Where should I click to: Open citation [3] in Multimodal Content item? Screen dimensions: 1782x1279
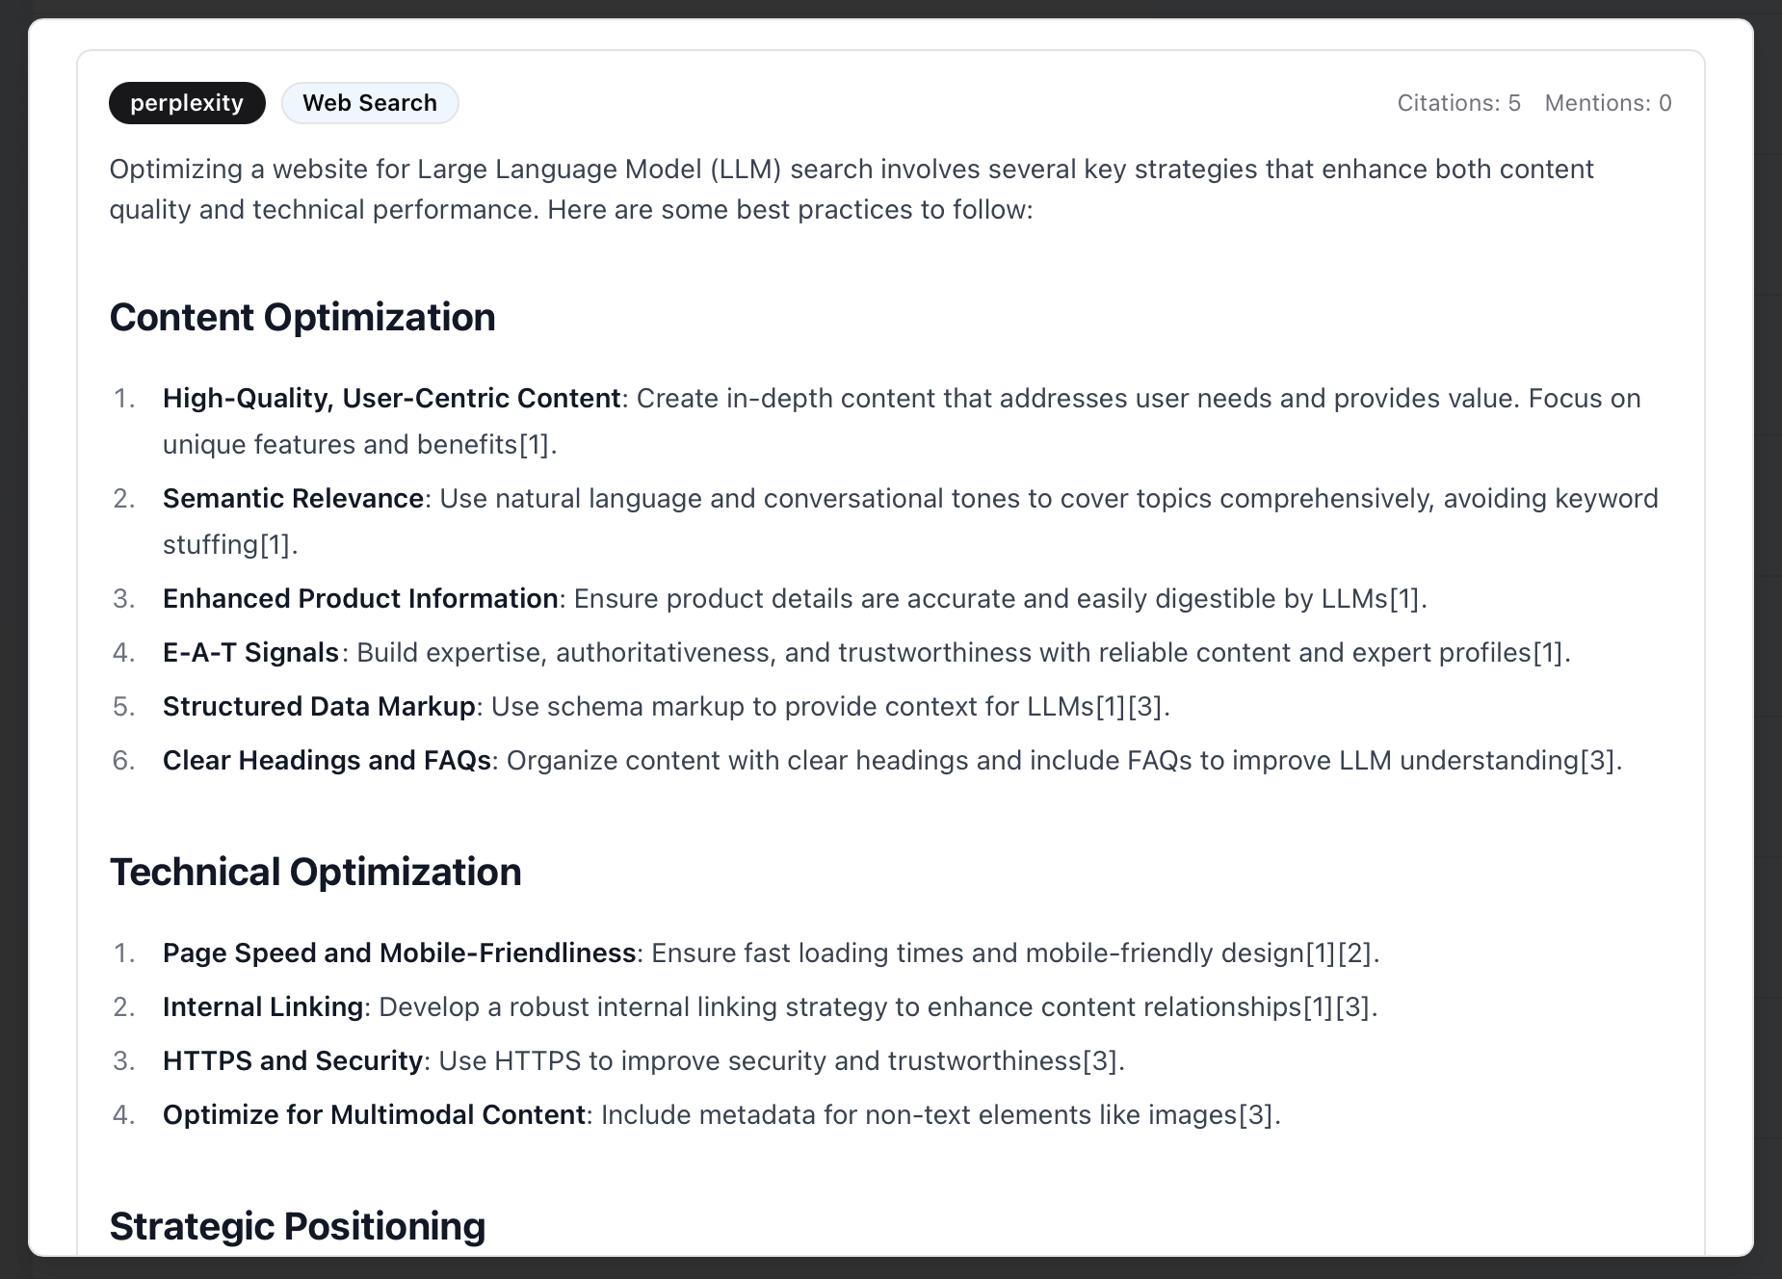tap(1256, 1114)
